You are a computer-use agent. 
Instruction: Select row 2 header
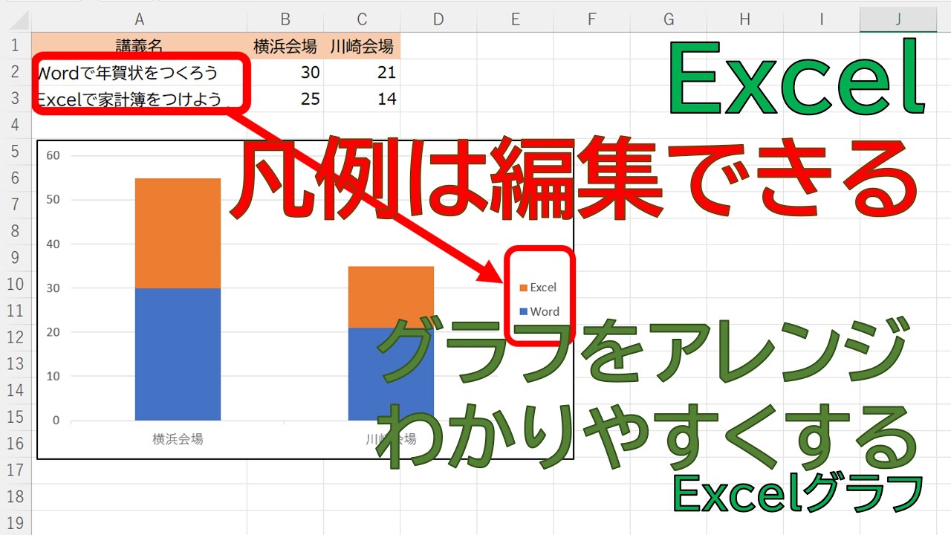coord(16,72)
